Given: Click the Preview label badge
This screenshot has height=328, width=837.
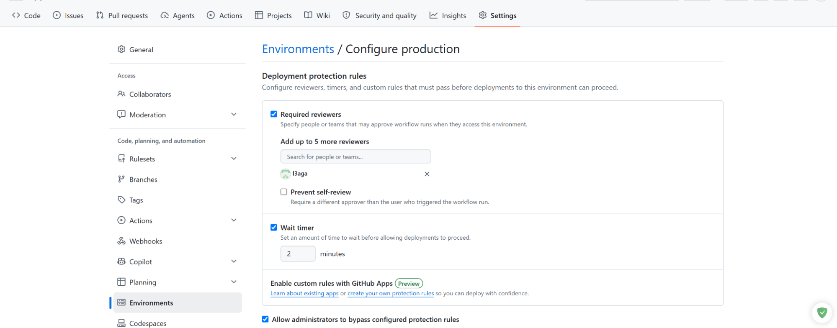Looking at the screenshot, I should (x=409, y=284).
